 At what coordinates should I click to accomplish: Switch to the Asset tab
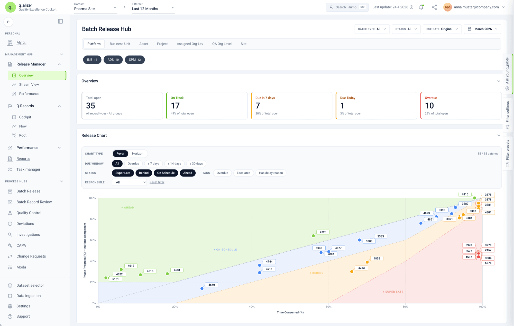143,44
